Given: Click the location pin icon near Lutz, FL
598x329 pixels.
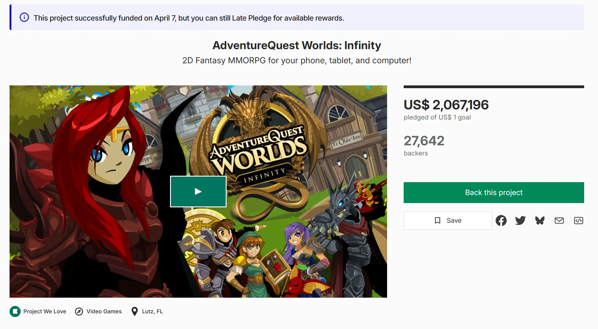Looking at the screenshot, I should point(134,311).
